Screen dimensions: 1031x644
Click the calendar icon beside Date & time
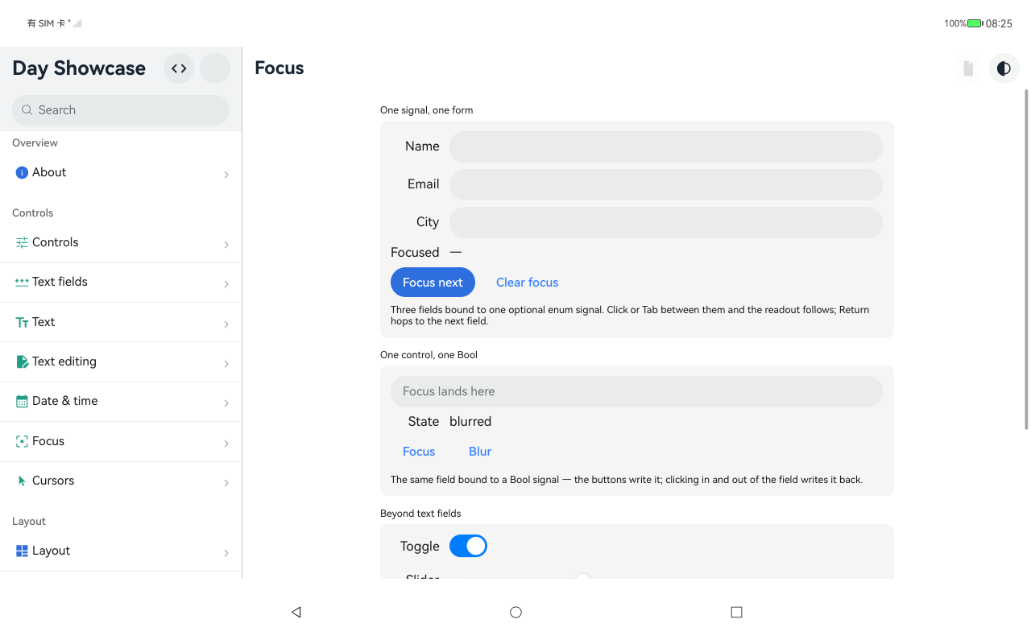22,401
